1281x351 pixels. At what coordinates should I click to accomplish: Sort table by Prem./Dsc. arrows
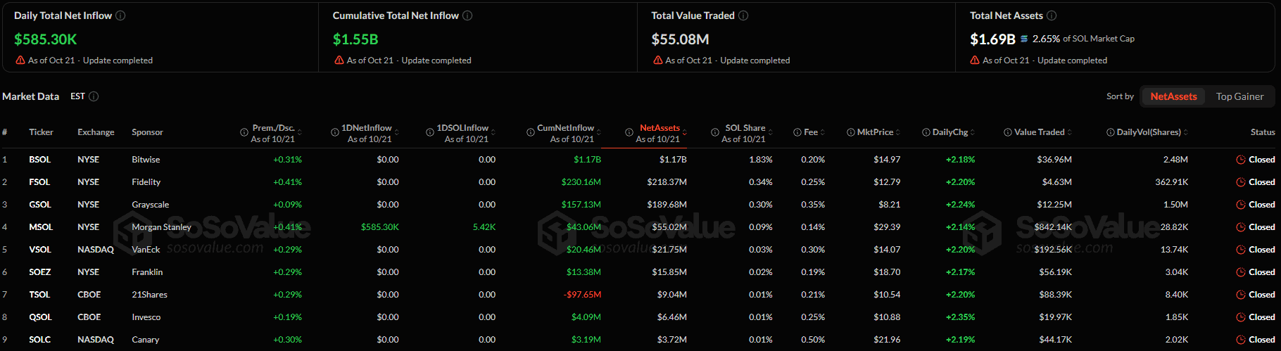point(300,132)
